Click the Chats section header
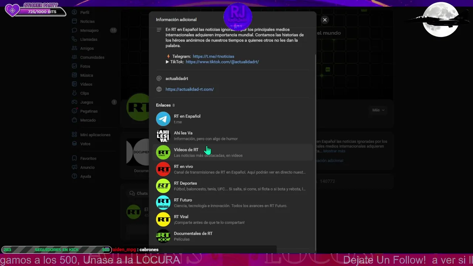Image resolution: width=473 pixels, height=266 pixels. click(139, 194)
